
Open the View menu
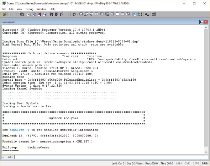(19, 9)
